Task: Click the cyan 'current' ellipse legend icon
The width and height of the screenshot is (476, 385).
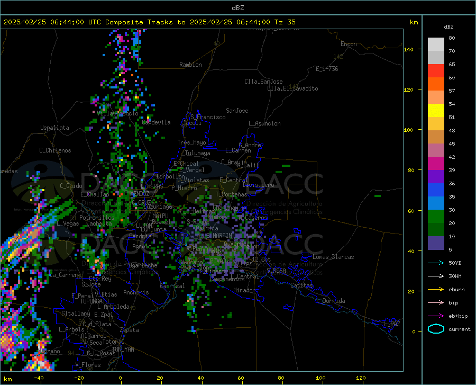Action: 436,329
